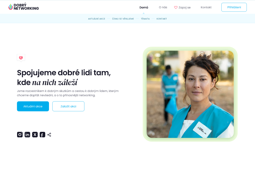Open the Facebook social icon
The image size is (255, 170).
click(42, 135)
